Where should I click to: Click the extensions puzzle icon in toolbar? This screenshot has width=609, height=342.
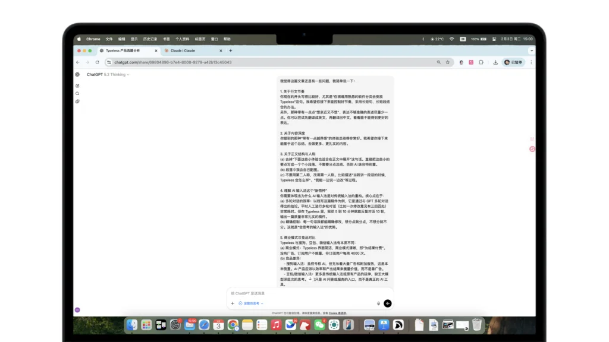click(481, 61)
